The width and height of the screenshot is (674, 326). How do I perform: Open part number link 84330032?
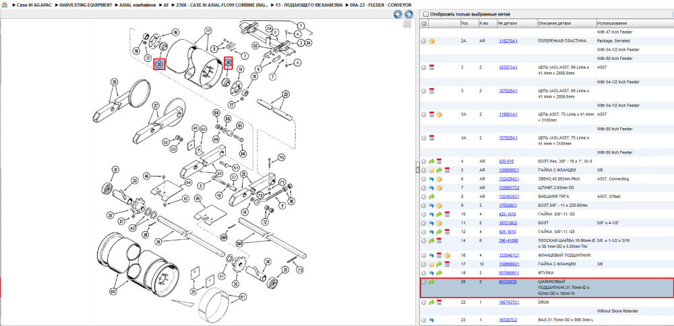(508, 282)
